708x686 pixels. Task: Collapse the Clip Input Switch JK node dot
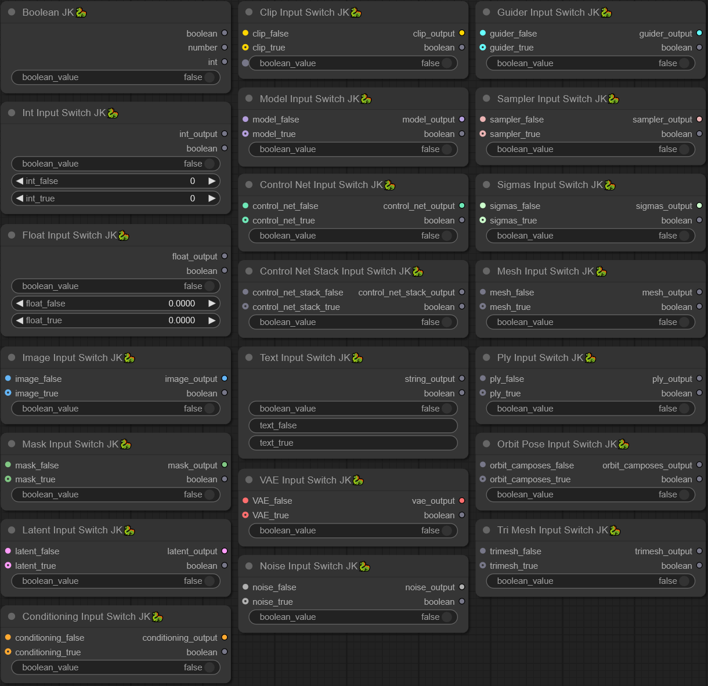(249, 12)
